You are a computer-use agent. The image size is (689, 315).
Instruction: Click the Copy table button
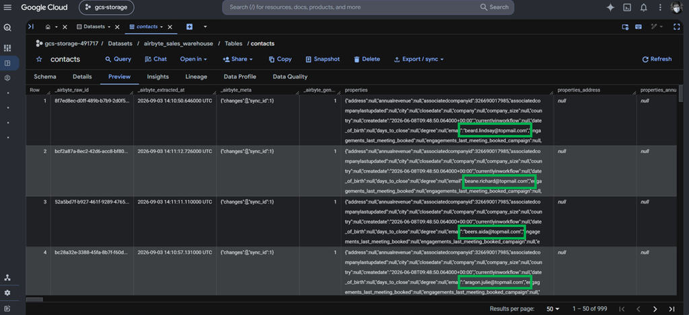[280, 59]
